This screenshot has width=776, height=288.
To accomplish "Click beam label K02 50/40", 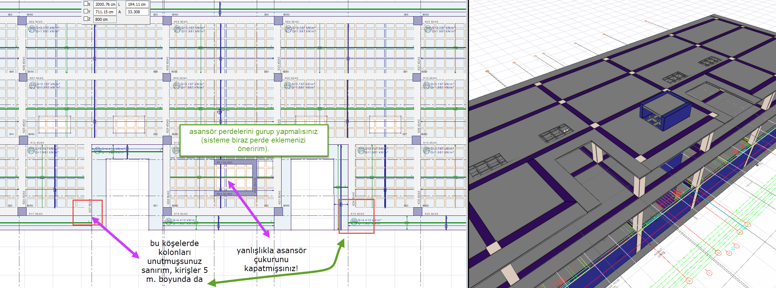I will pyautogui.click(x=36, y=22).
